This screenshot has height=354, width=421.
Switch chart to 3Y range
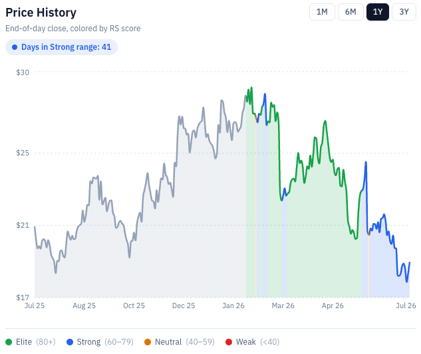click(x=404, y=12)
